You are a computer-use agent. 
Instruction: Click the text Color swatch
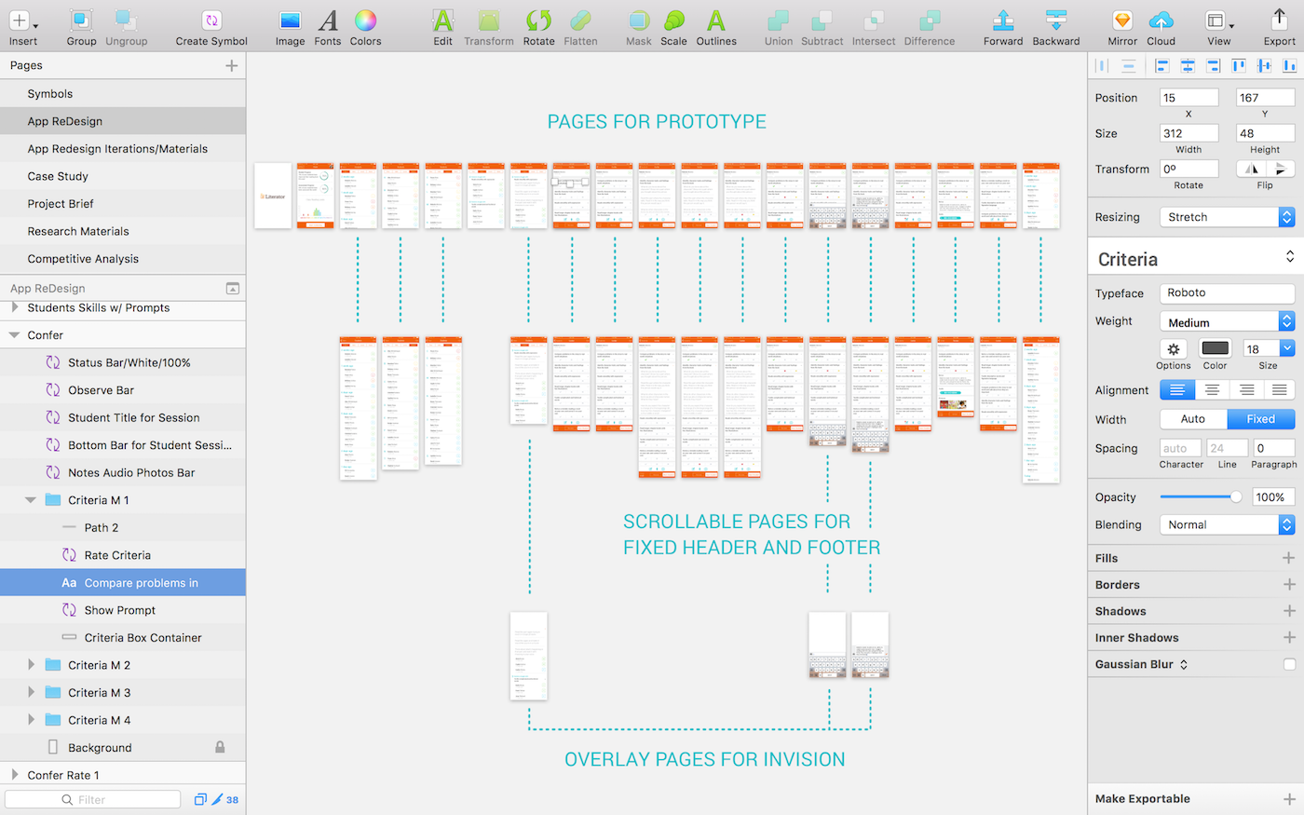click(x=1216, y=348)
